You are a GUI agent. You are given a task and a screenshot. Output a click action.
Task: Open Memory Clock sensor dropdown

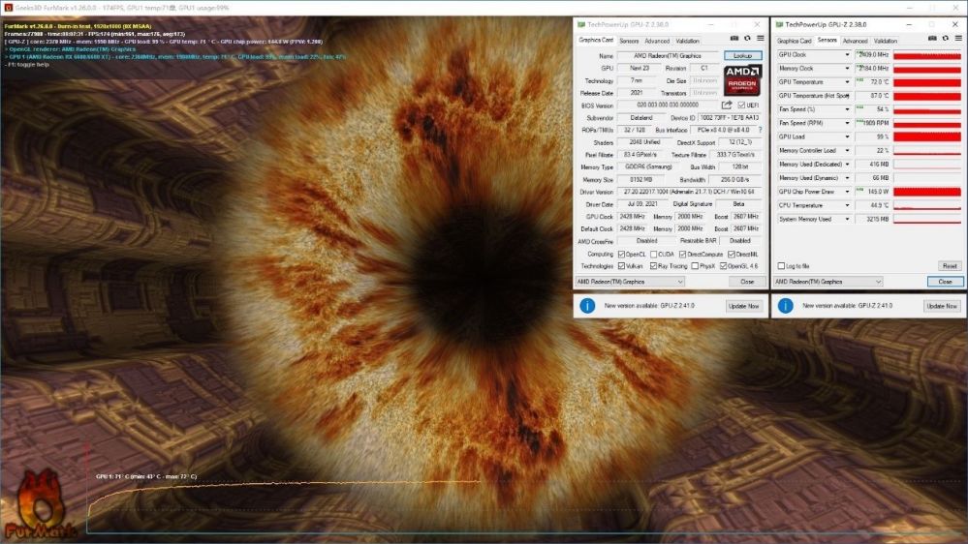point(847,69)
